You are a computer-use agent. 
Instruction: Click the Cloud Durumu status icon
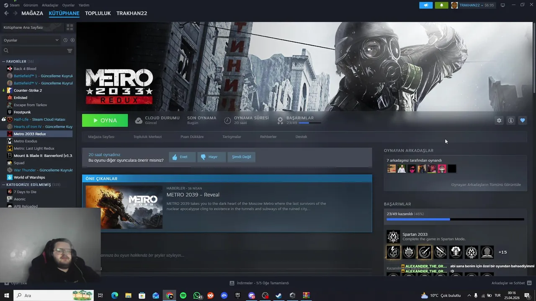click(x=139, y=120)
